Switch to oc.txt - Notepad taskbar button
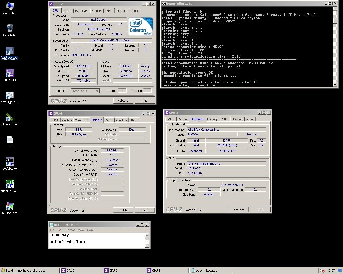This screenshot has width=343, height=274. pos(211,271)
